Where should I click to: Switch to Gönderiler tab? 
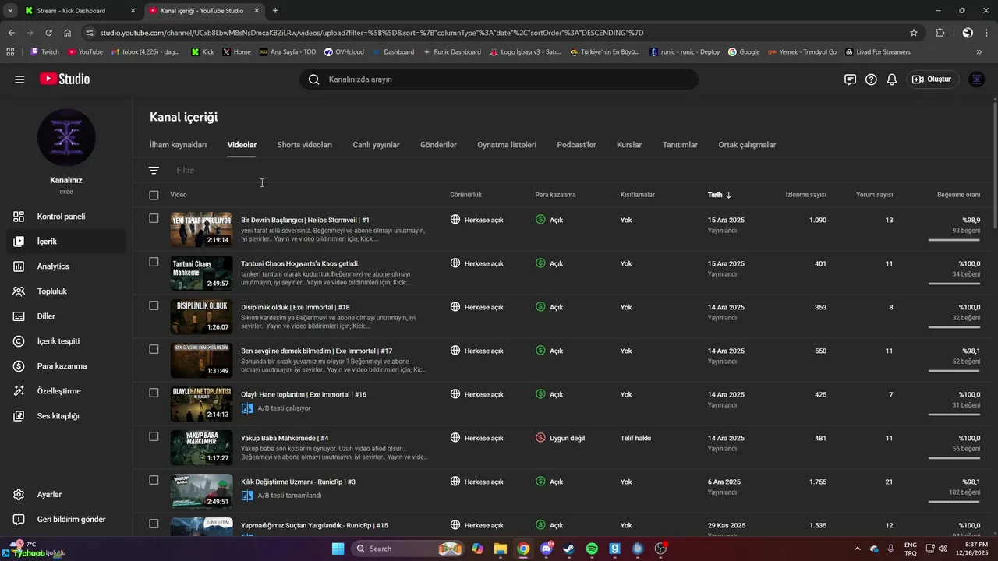(x=438, y=145)
